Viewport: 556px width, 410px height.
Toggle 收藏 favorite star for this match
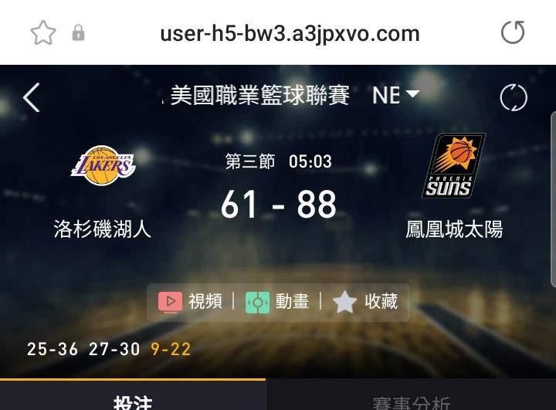344,302
